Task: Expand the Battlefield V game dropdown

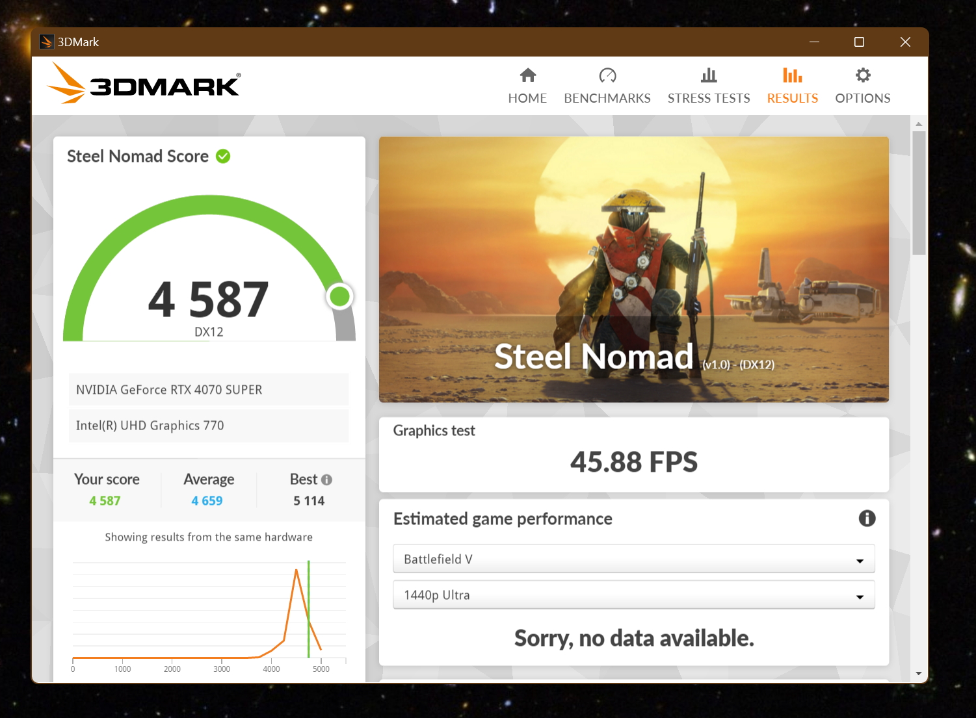Action: (x=634, y=559)
